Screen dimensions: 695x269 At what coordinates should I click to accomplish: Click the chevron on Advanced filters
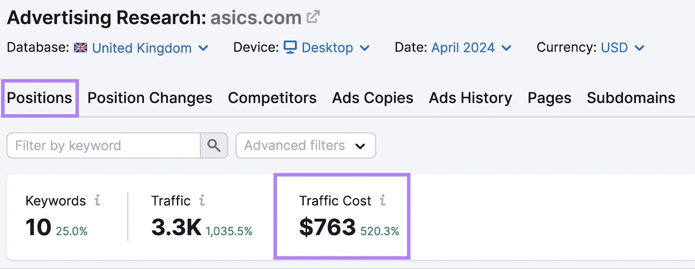[360, 147]
